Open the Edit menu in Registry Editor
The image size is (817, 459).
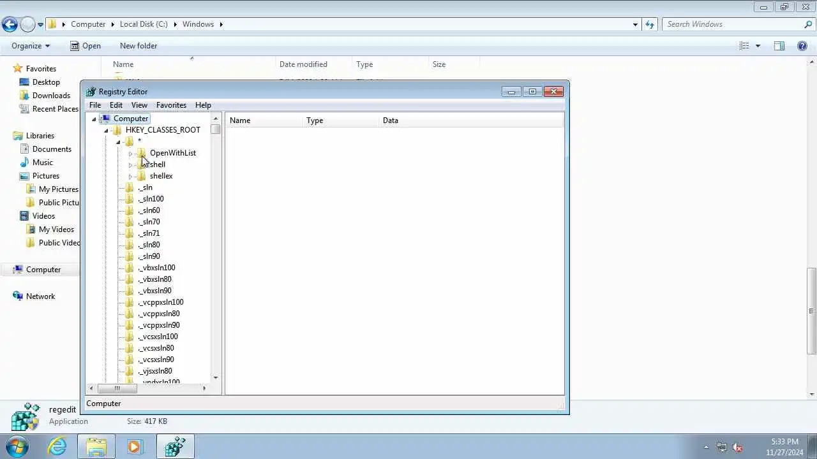(x=116, y=105)
